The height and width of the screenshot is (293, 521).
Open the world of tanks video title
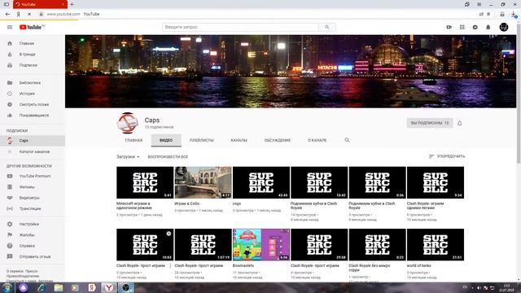[418, 266]
